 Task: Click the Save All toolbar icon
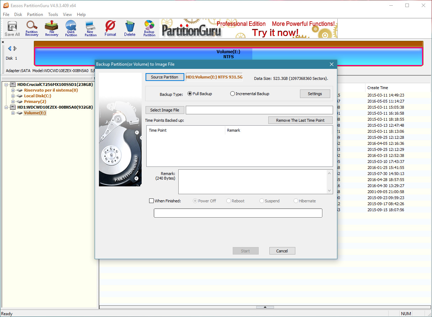(x=12, y=28)
